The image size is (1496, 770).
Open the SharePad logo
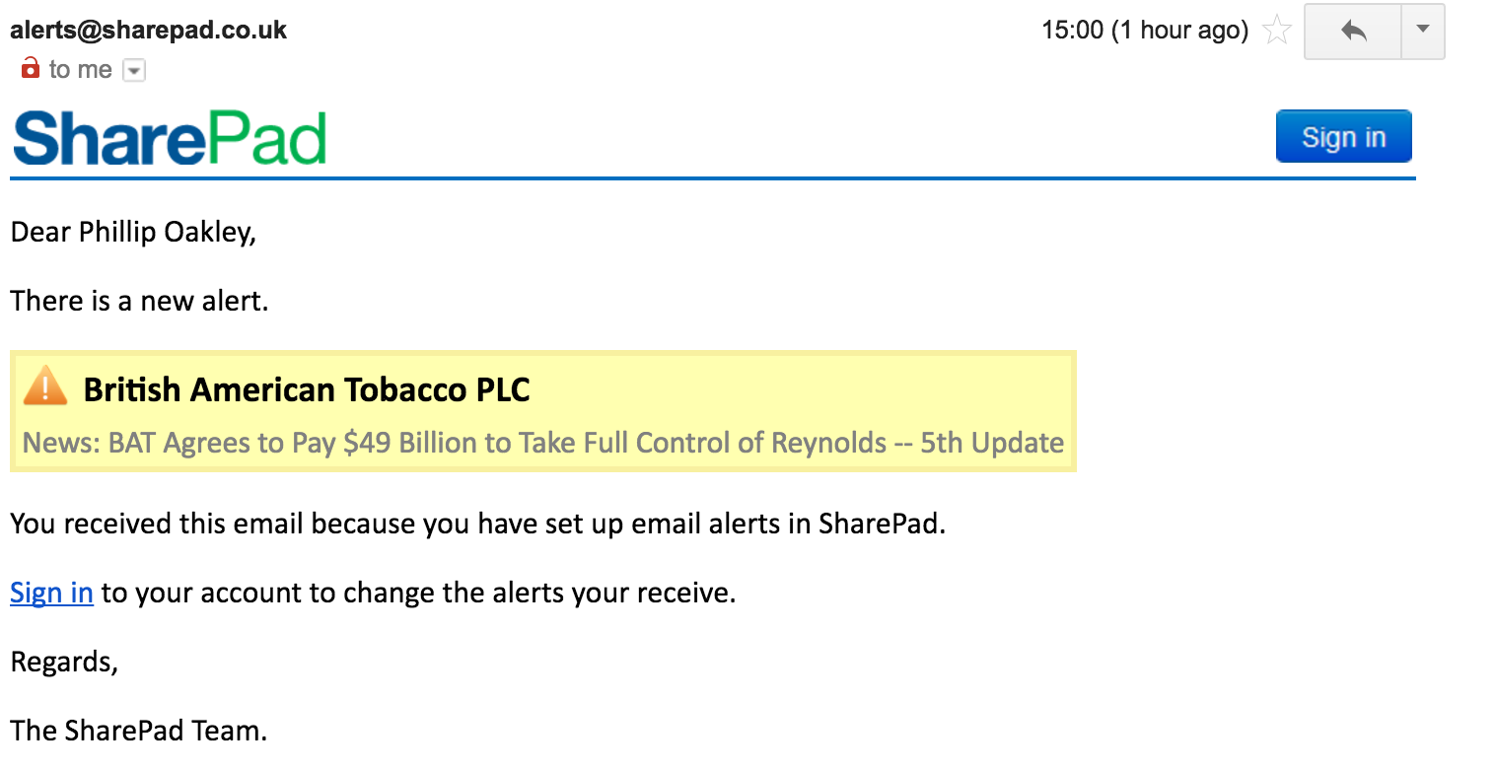pos(170,139)
